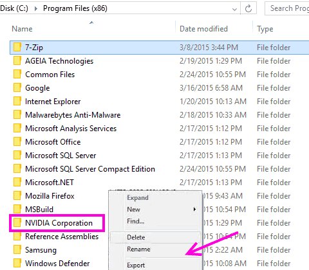Click the Windows Defender folder icon
The height and width of the screenshot is (270, 309).
click(x=17, y=264)
